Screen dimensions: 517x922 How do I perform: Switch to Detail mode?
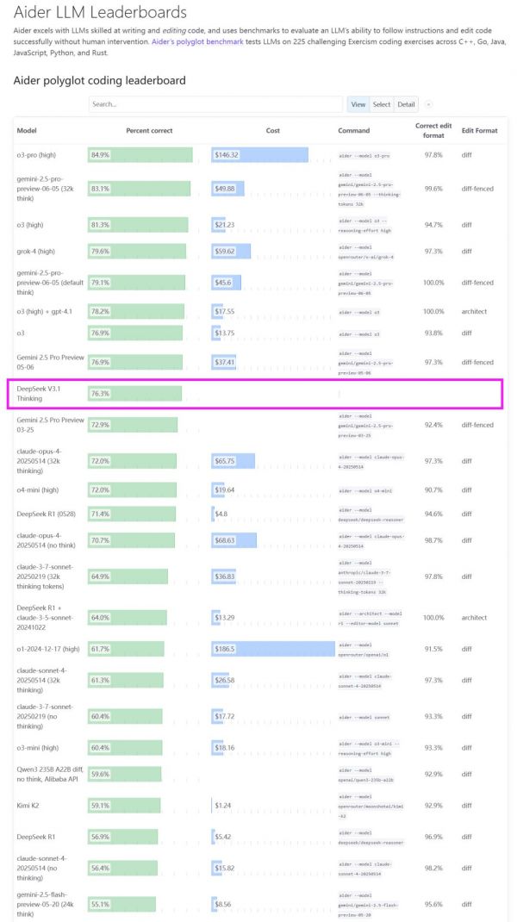406,104
